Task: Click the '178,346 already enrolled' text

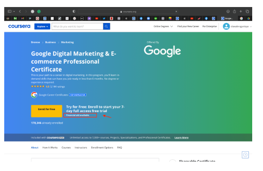Action: click(x=47, y=123)
